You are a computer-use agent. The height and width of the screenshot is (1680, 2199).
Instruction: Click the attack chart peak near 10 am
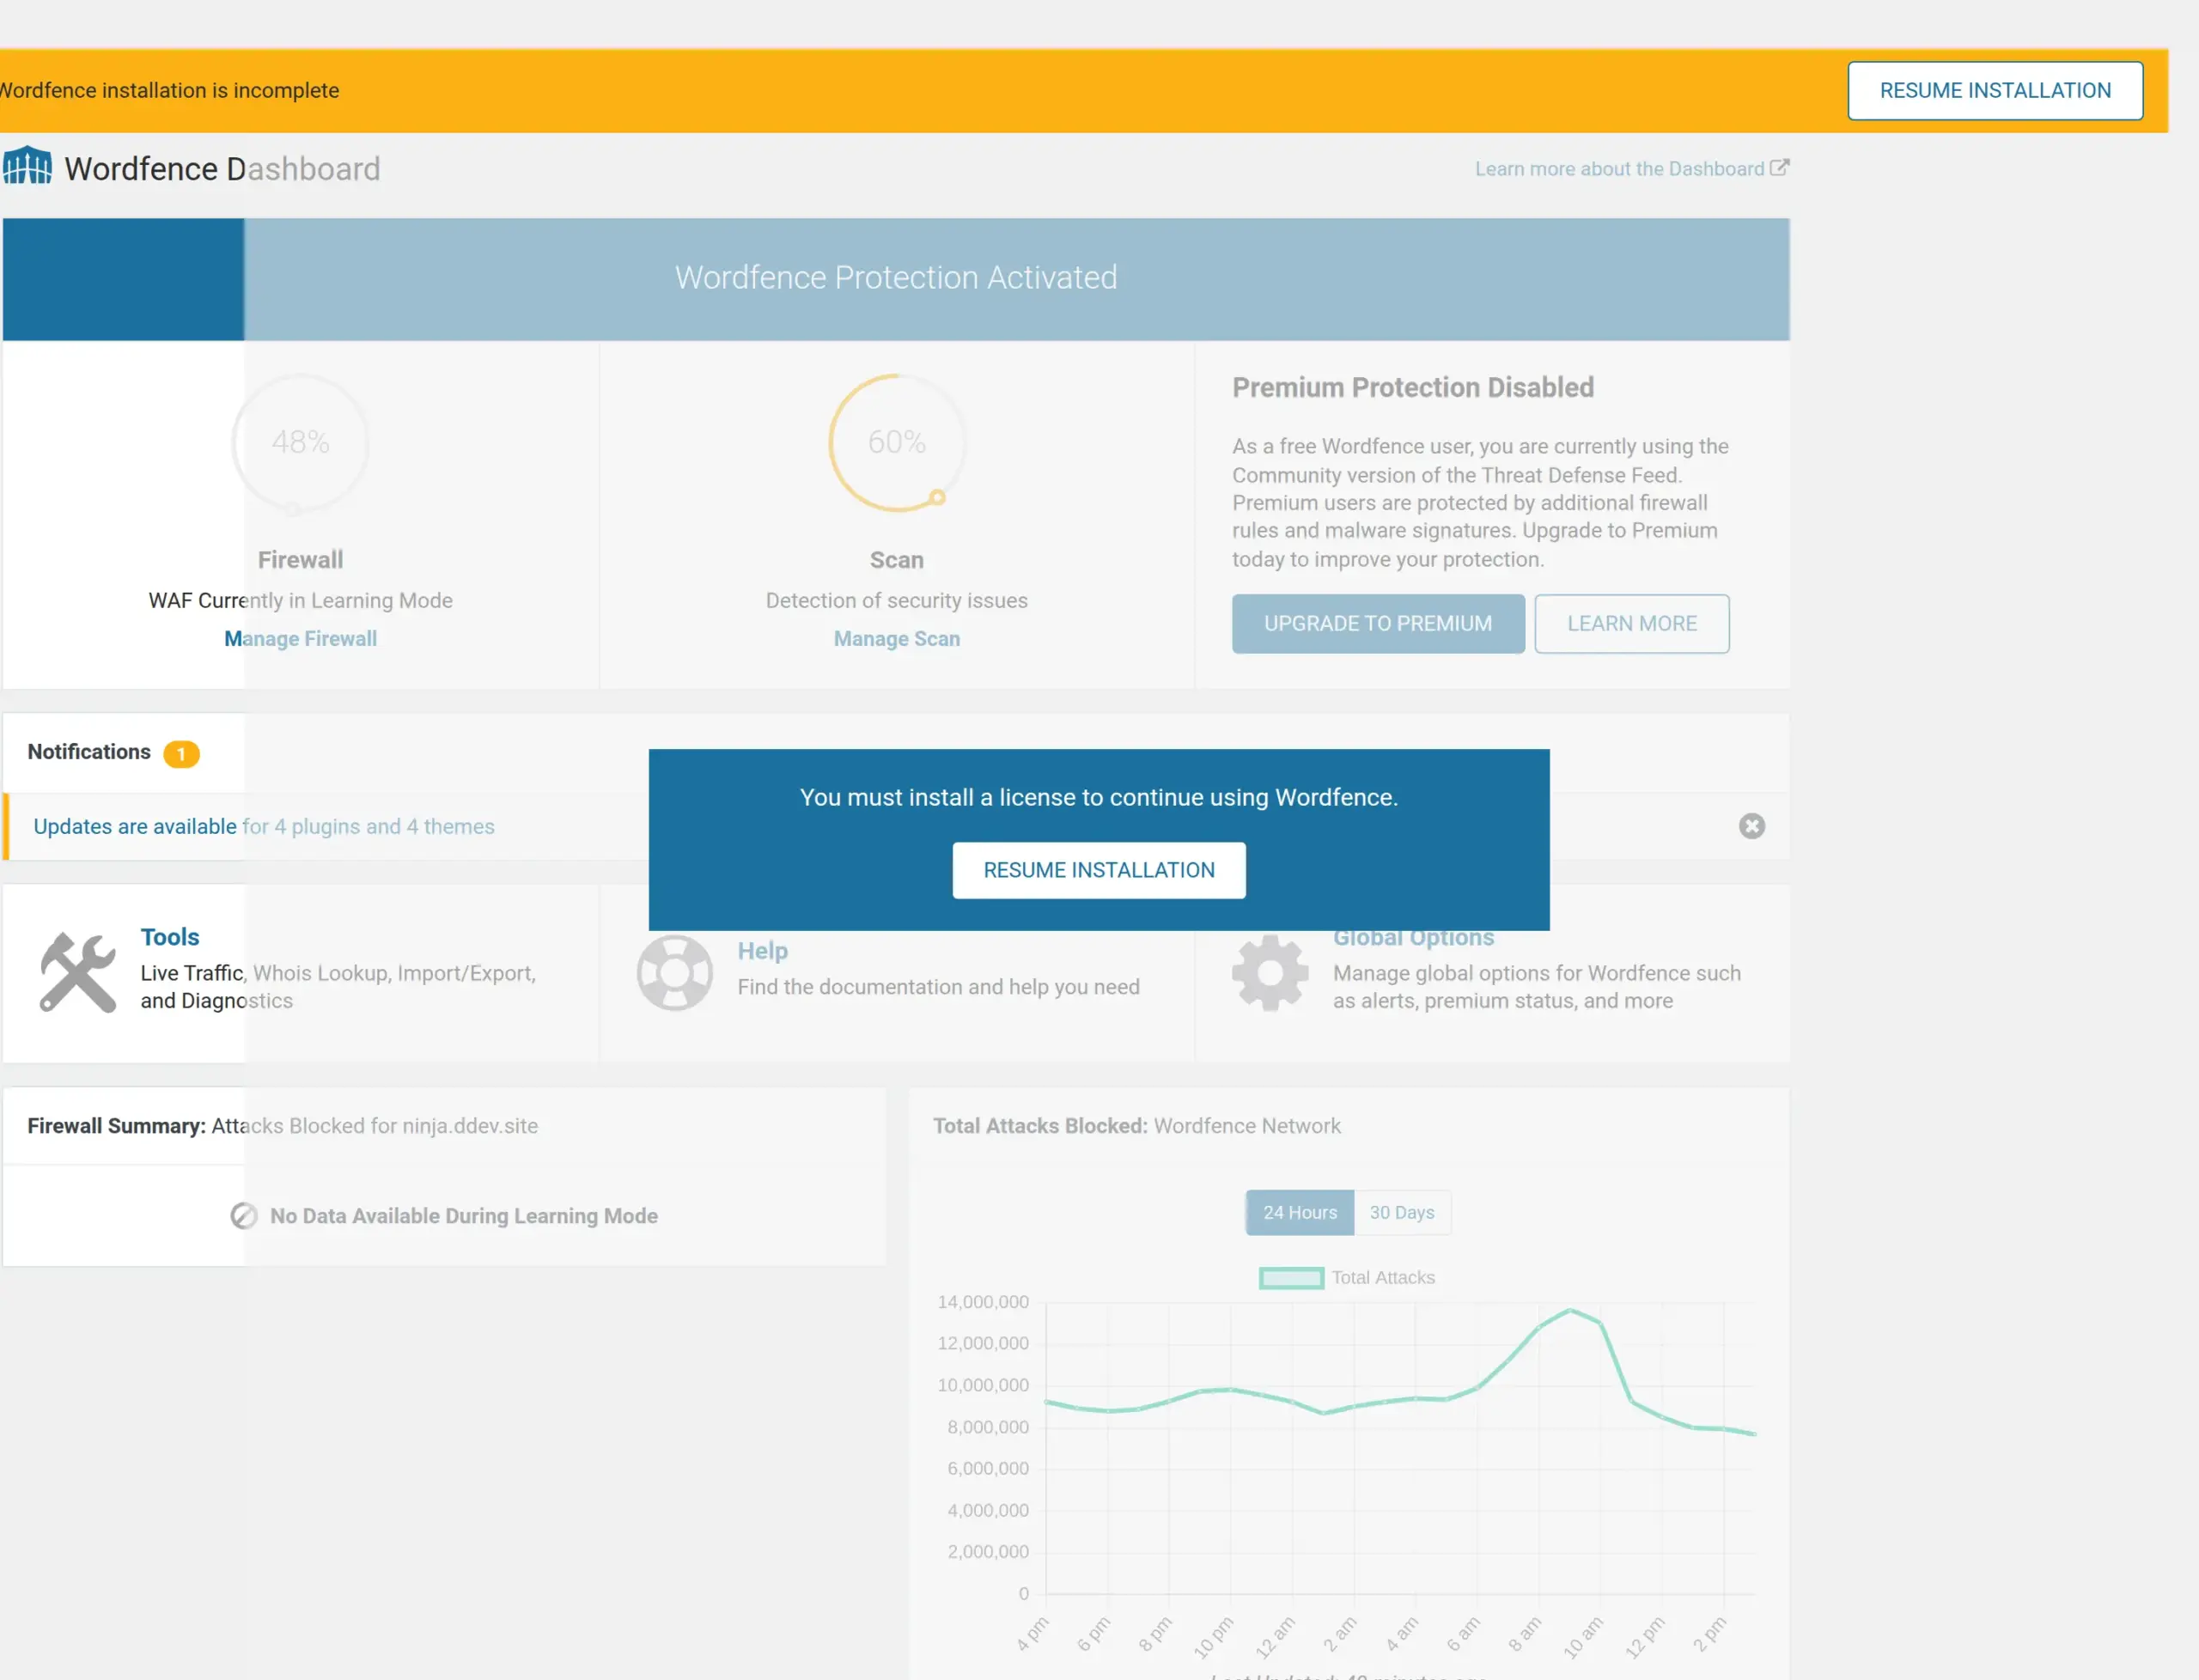pos(1571,1310)
